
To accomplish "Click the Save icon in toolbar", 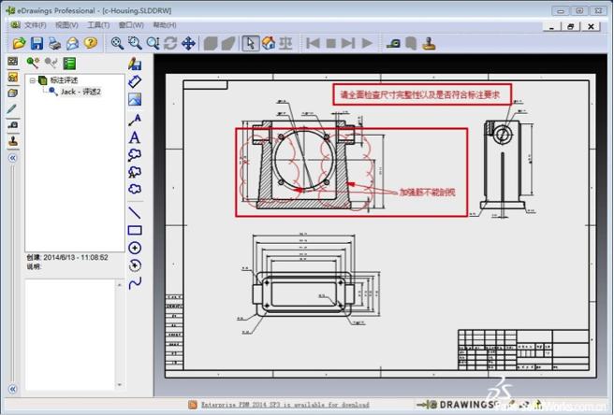I will 37,43.
